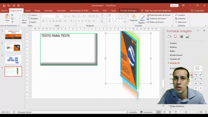Toggle italic I formatting
Viewport: 208px width, 117px height.
point(46,21)
